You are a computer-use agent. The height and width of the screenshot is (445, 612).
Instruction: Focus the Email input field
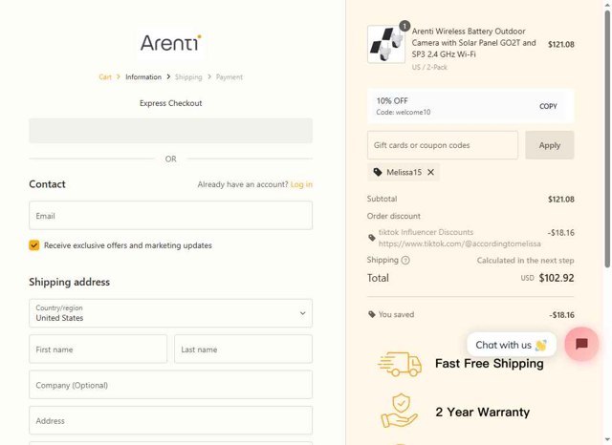click(170, 216)
